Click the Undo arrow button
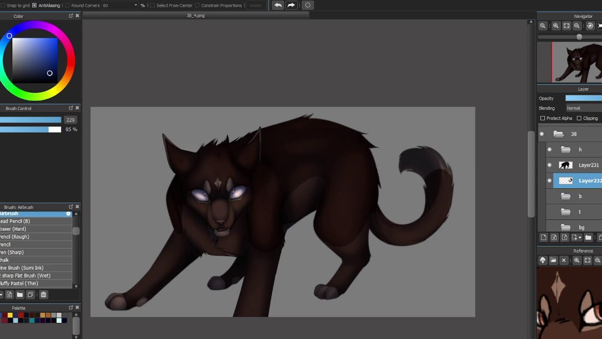Viewport: 602px width, 339px height. 278,5
